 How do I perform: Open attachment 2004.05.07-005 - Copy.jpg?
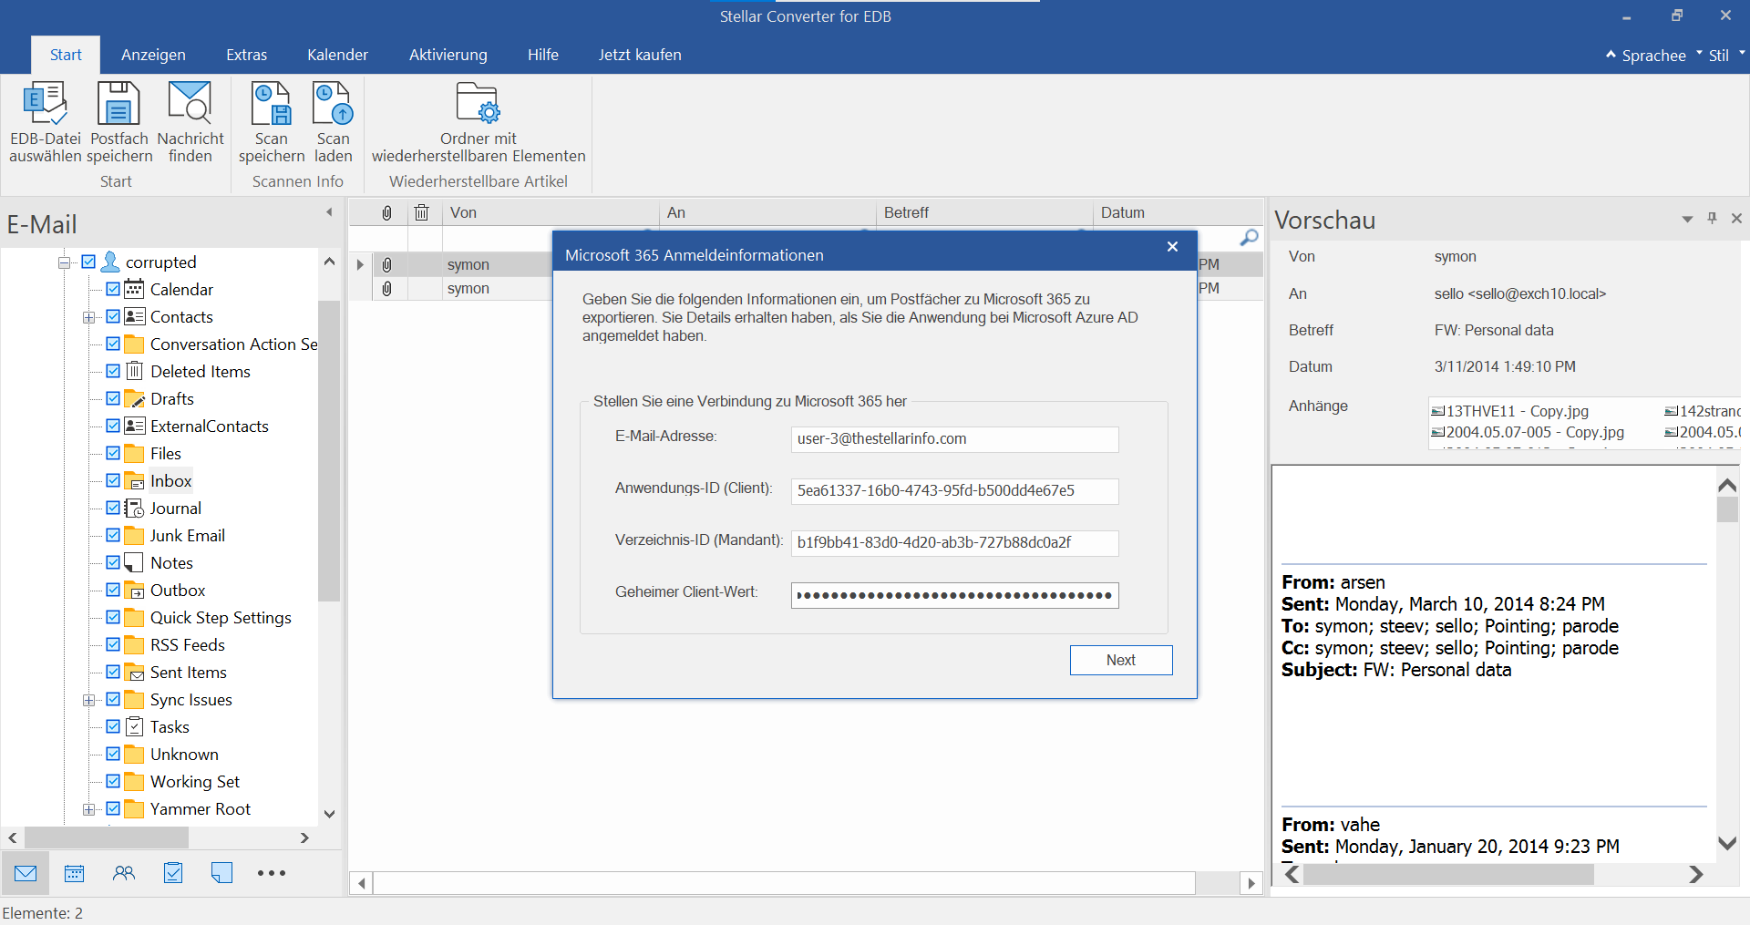(1528, 432)
